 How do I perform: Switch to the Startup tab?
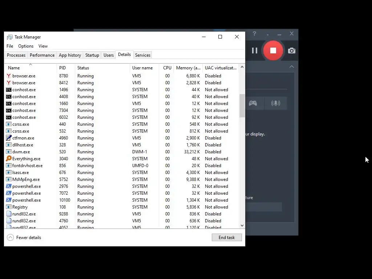point(92,55)
